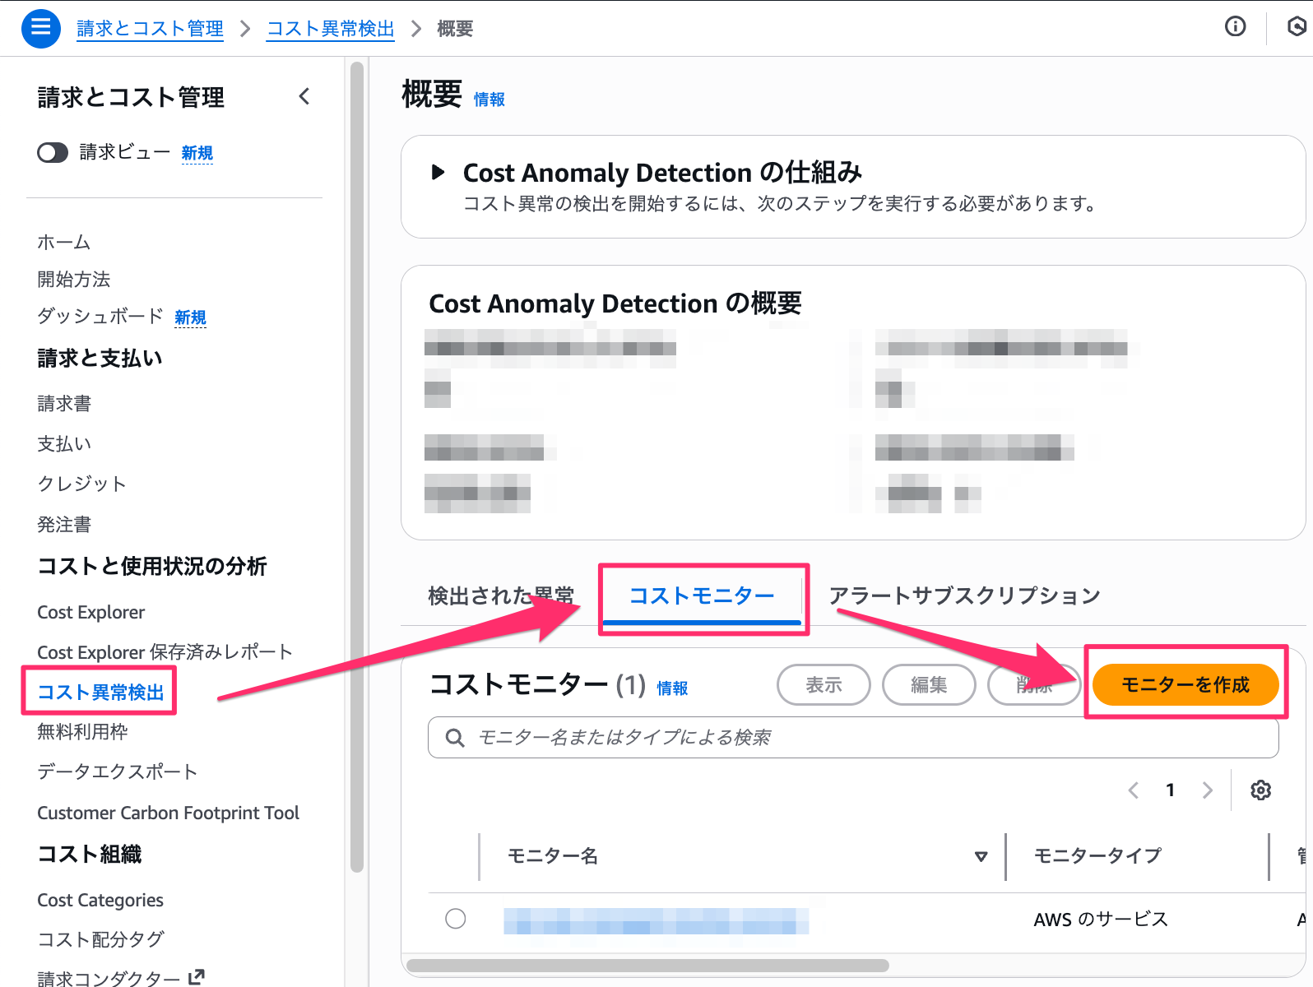The width and height of the screenshot is (1313, 987).
Task: Open コスト異常検出 breadcrumb link
Action: pos(331,29)
